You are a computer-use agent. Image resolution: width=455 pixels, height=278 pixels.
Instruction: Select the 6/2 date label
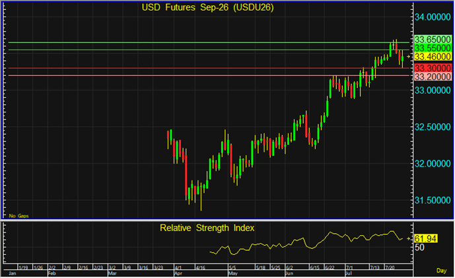(x=289, y=267)
